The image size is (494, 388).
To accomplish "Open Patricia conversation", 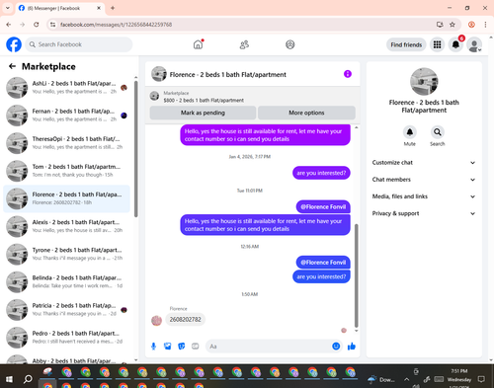I will [67, 309].
